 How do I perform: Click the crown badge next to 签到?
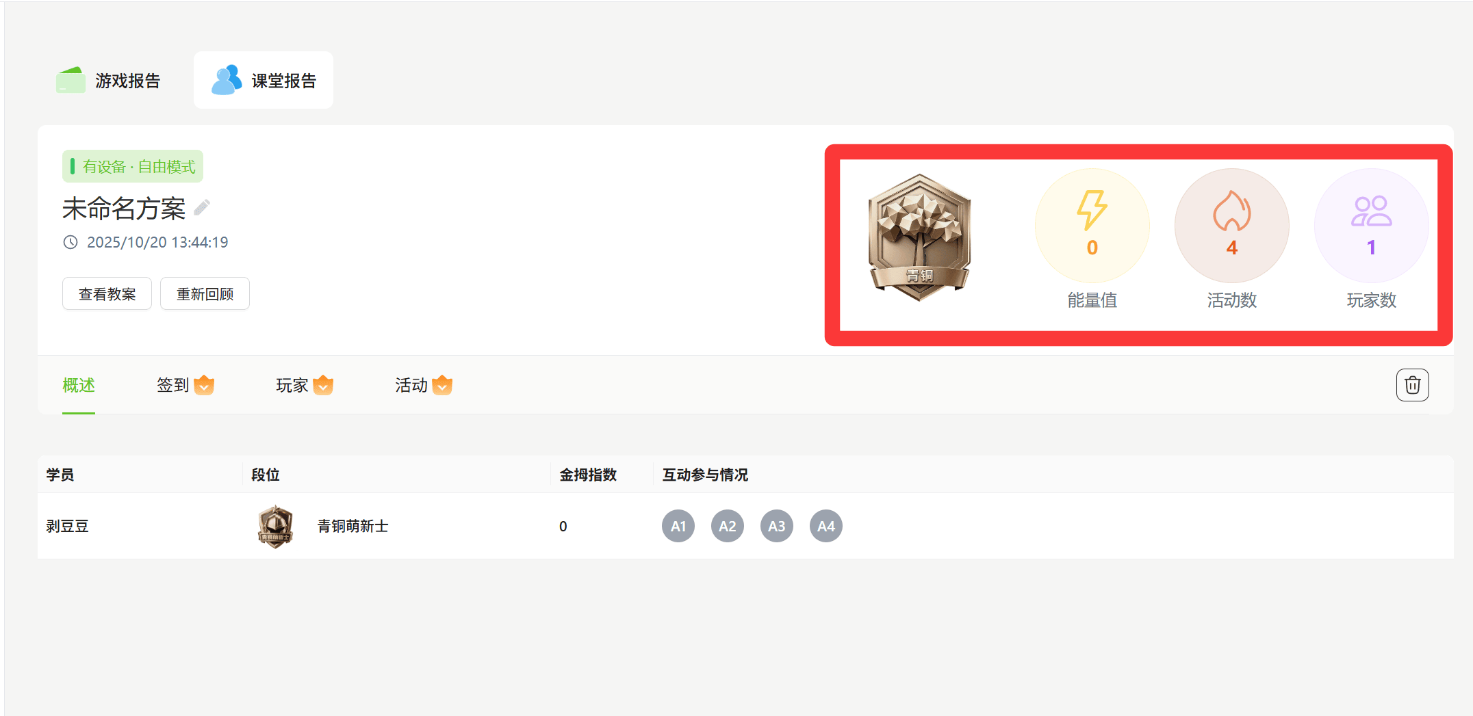point(204,385)
